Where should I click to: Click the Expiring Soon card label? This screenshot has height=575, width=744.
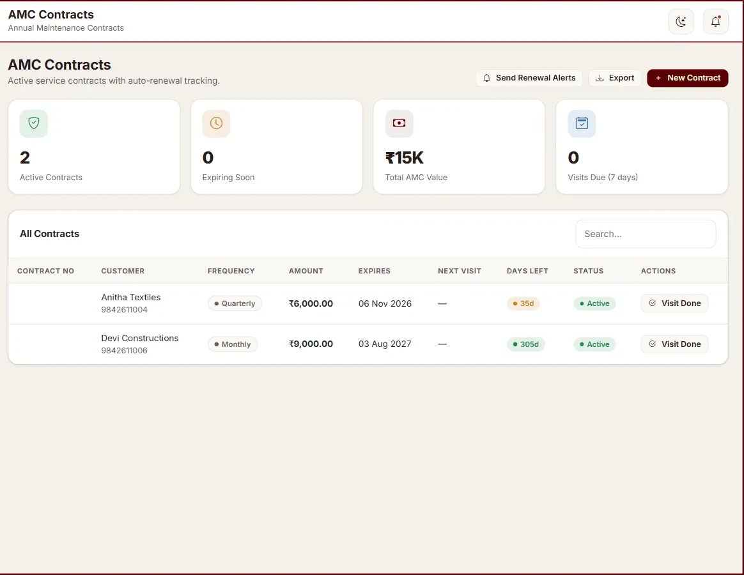coord(228,178)
